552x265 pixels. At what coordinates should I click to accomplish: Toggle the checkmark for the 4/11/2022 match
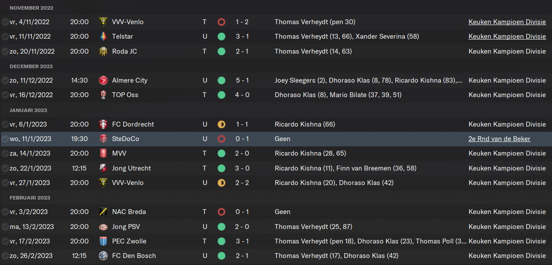[4, 22]
